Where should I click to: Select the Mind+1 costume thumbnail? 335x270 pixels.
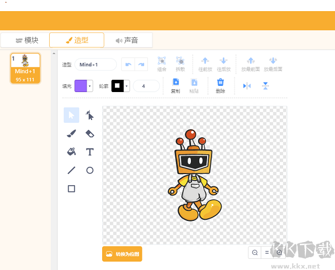coord(25,68)
